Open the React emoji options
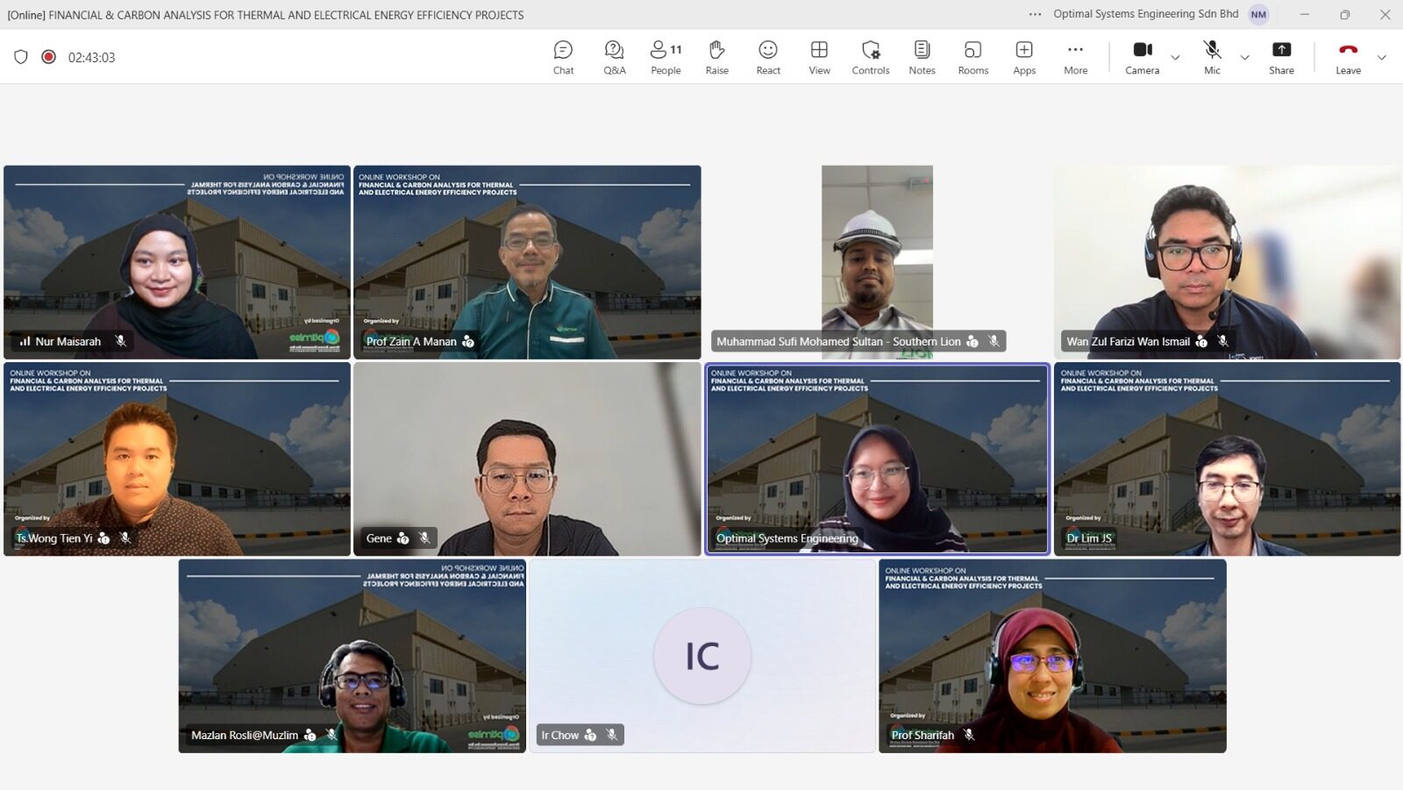 [768, 58]
